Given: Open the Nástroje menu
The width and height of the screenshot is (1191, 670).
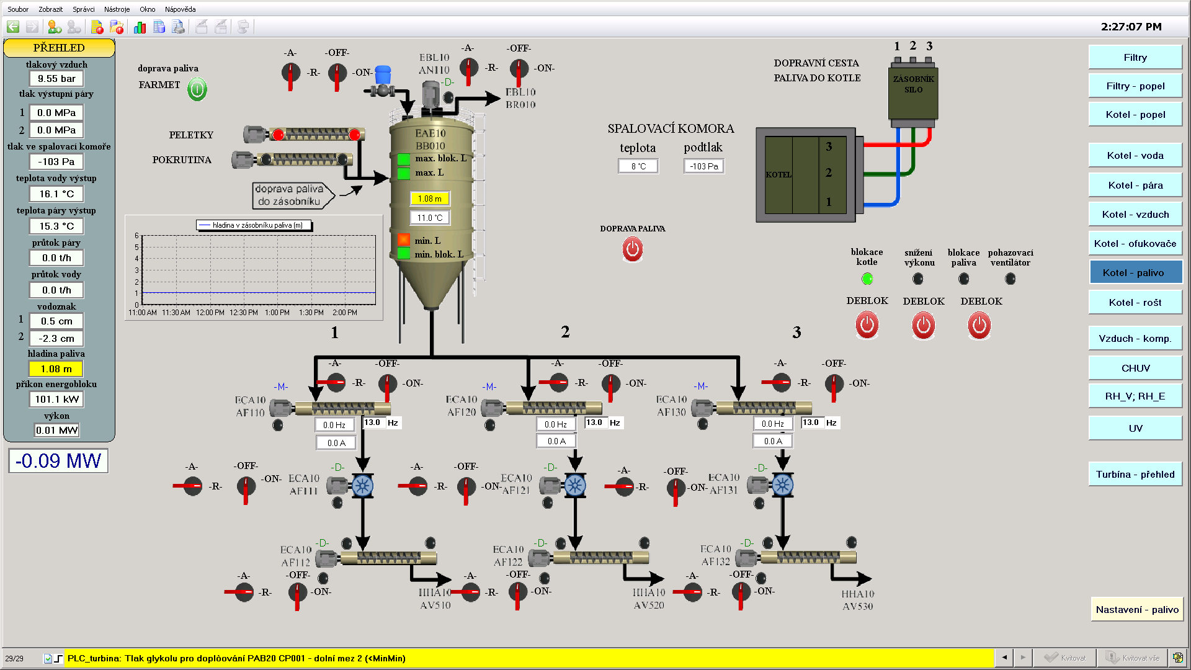Looking at the screenshot, I should (x=117, y=9).
